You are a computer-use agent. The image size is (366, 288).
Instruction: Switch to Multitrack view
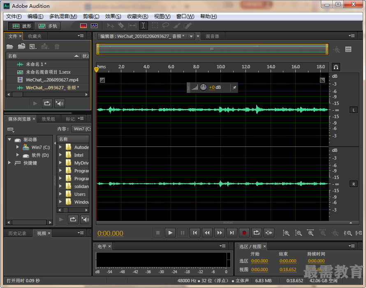click(47, 26)
